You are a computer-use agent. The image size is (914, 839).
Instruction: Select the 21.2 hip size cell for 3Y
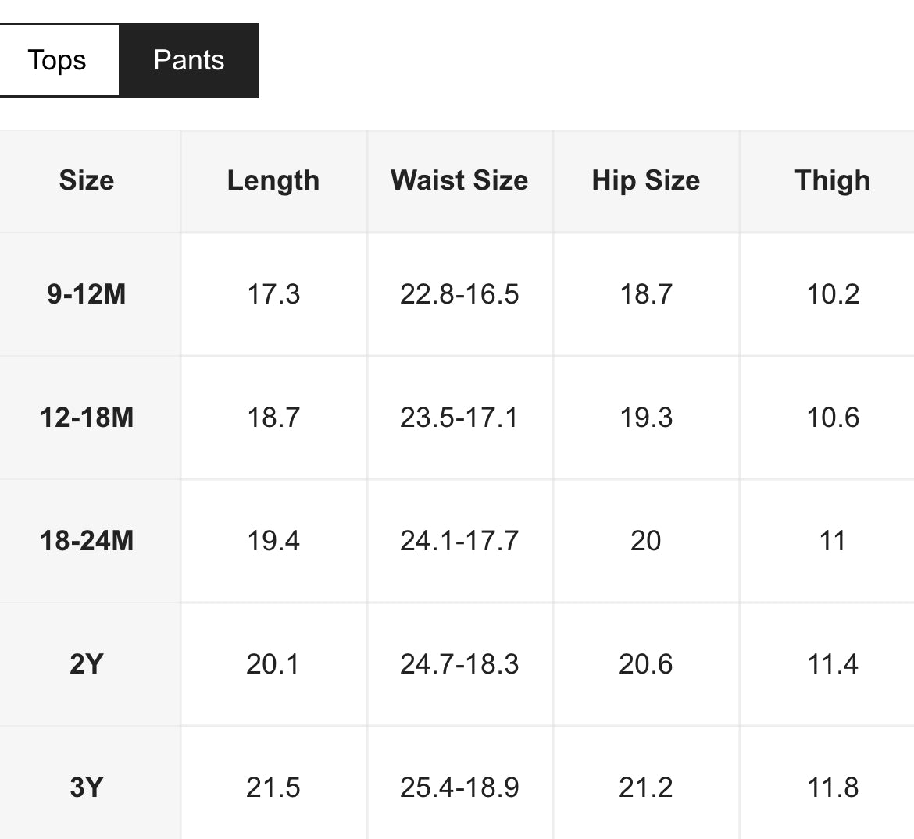tap(646, 787)
